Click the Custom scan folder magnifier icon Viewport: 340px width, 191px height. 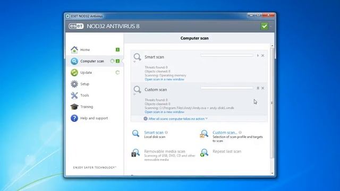(204, 134)
